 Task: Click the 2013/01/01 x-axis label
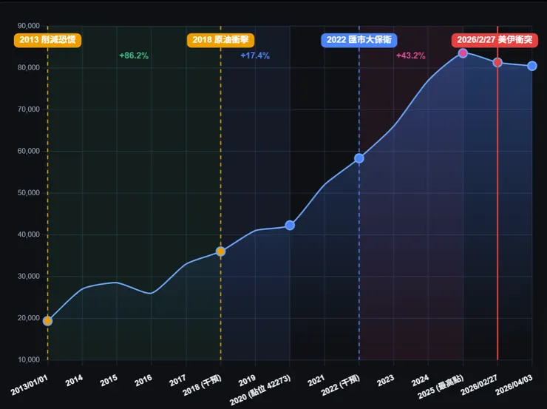click(30, 385)
